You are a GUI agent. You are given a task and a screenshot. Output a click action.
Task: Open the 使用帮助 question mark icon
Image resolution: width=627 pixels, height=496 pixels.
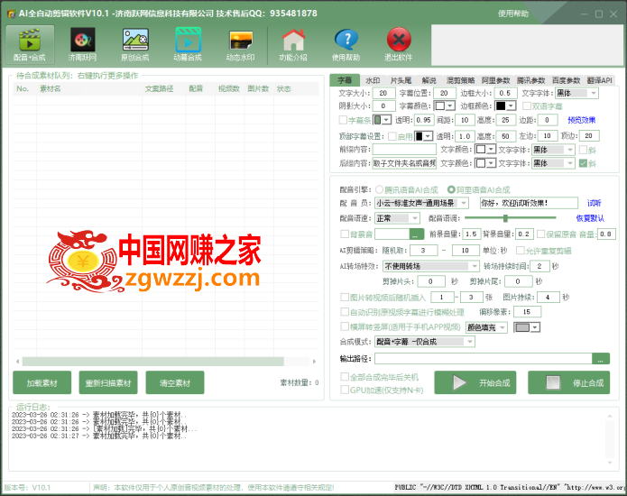346,44
